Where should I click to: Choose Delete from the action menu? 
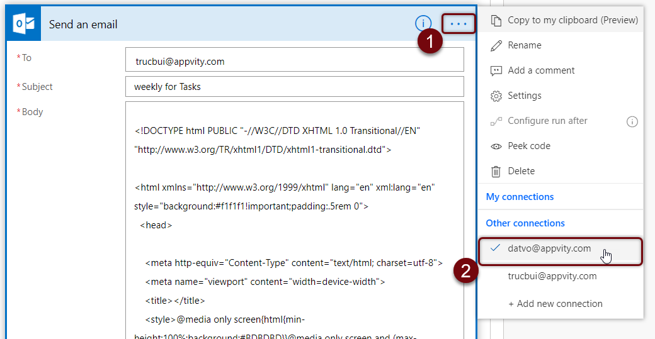coord(521,171)
